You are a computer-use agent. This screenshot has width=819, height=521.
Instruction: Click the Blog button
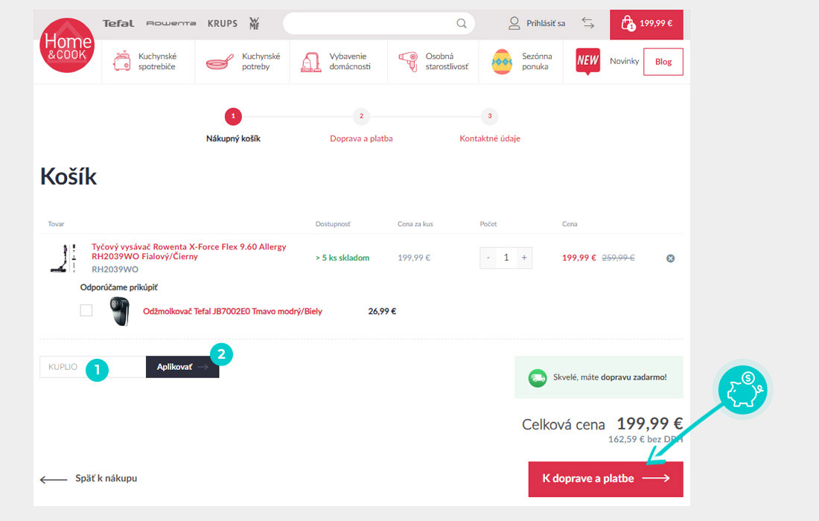pos(663,62)
